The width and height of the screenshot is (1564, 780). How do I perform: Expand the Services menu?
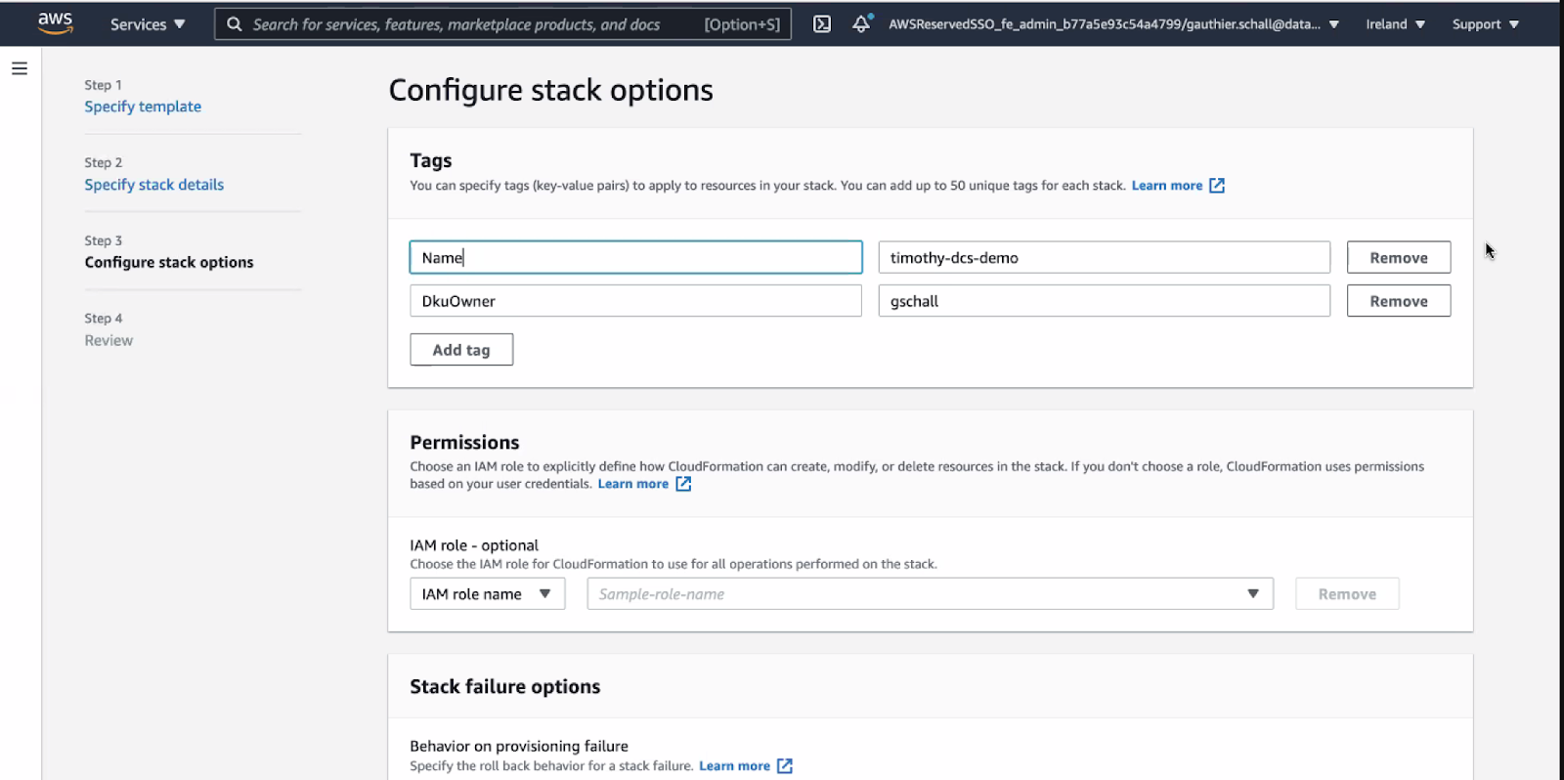[x=147, y=24]
